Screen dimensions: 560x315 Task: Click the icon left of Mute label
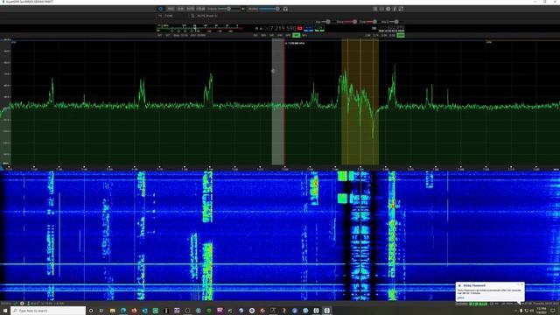coord(192,16)
